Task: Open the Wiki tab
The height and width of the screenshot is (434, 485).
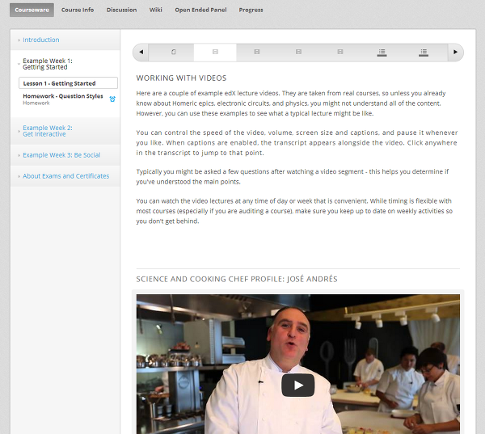Action: [155, 10]
